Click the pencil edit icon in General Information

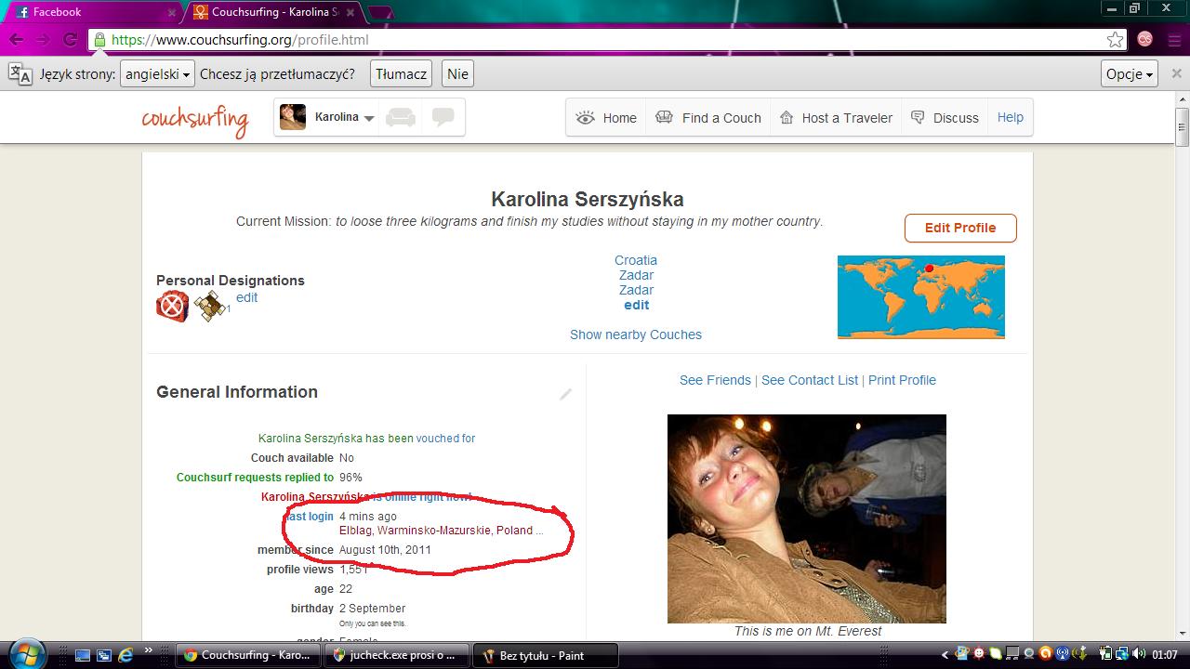point(565,395)
